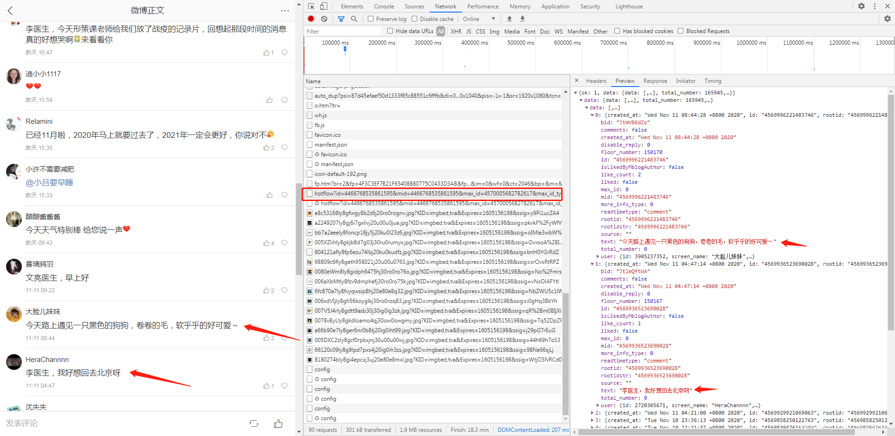Collapse the root JSON object in Preview

pos(576,93)
